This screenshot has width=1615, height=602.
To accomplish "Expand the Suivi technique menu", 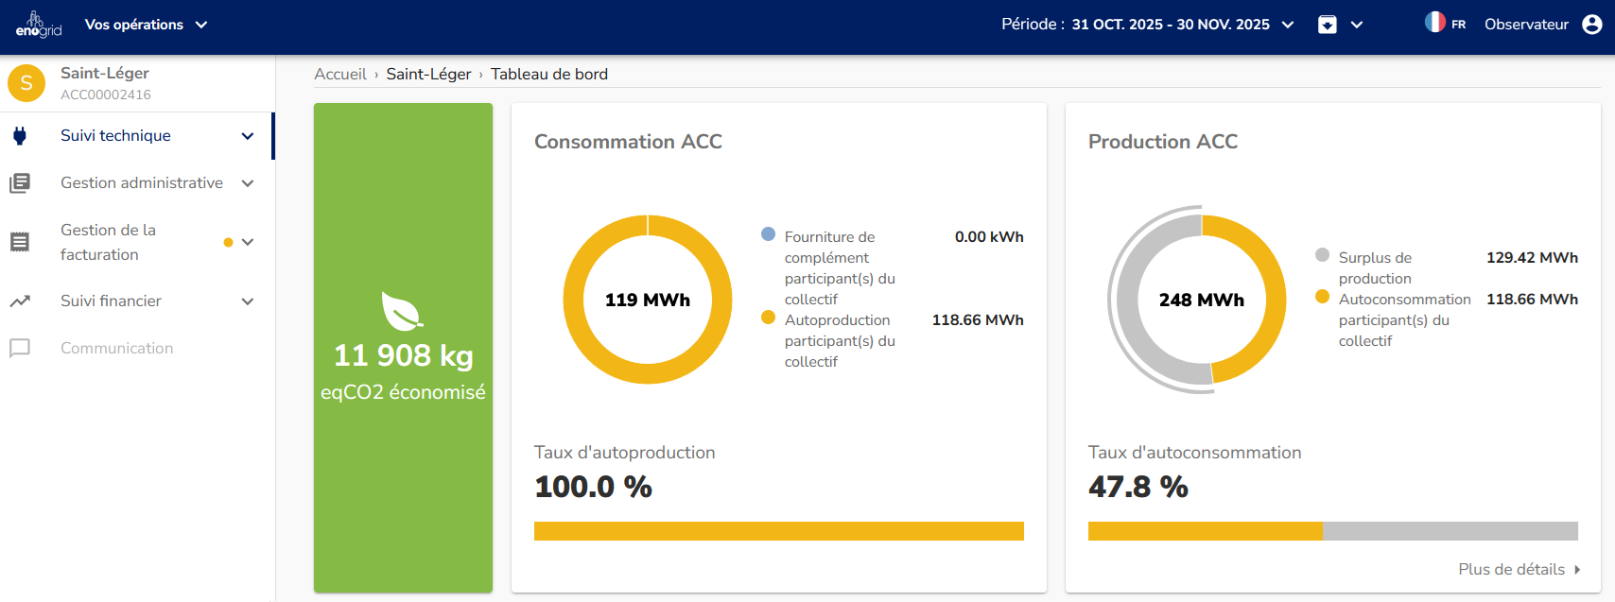I will tap(248, 136).
